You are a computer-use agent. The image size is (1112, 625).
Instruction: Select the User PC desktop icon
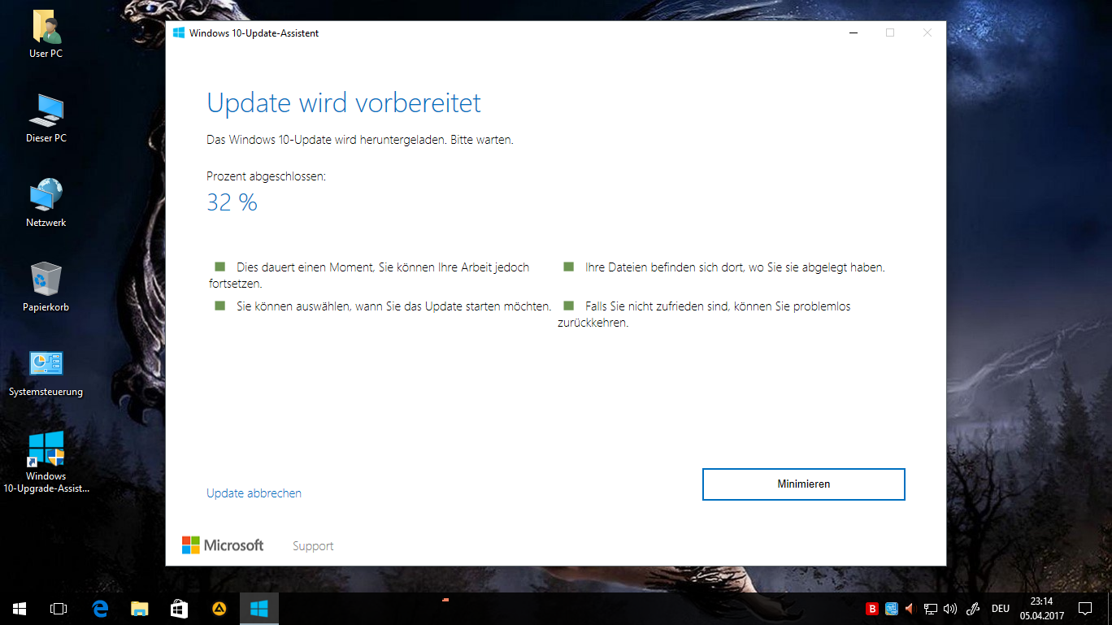pos(46,36)
